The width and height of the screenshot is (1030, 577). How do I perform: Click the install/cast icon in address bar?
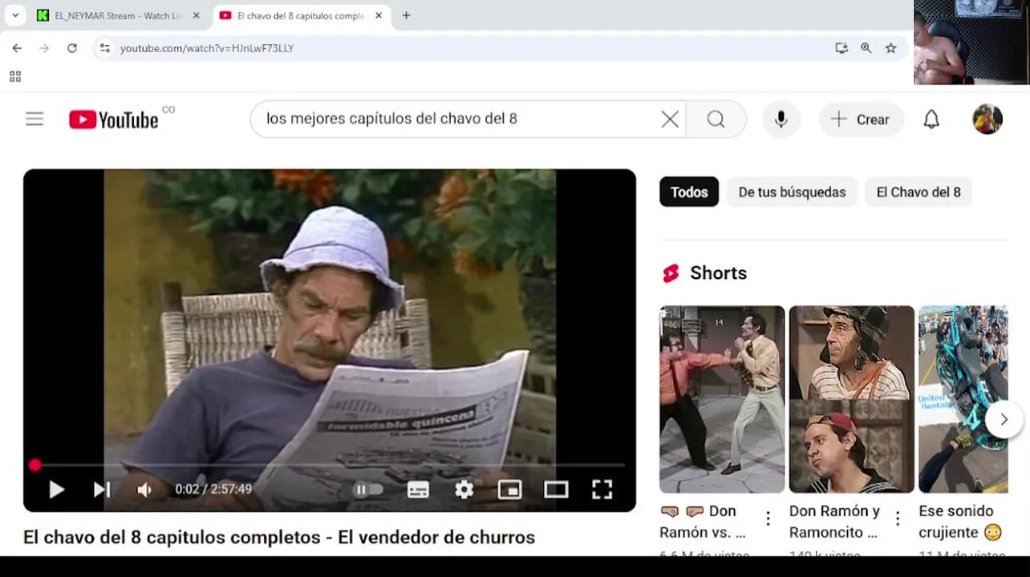click(x=841, y=48)
